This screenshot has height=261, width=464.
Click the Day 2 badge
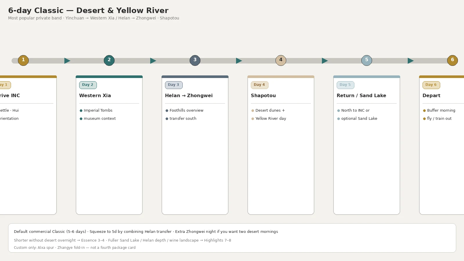(x=88, y=85)
